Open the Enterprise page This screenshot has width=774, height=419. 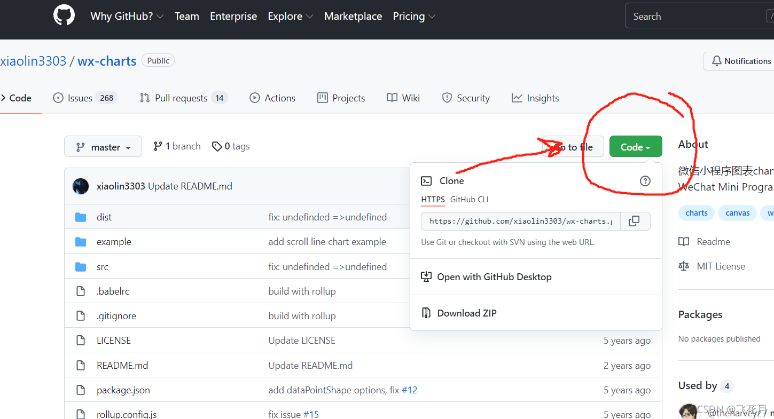pos(233,16)
